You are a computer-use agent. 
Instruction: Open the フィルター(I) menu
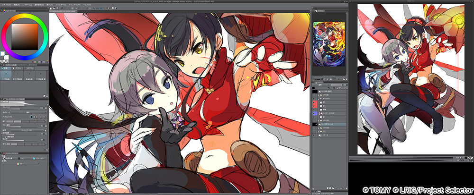tap(61, 5)
